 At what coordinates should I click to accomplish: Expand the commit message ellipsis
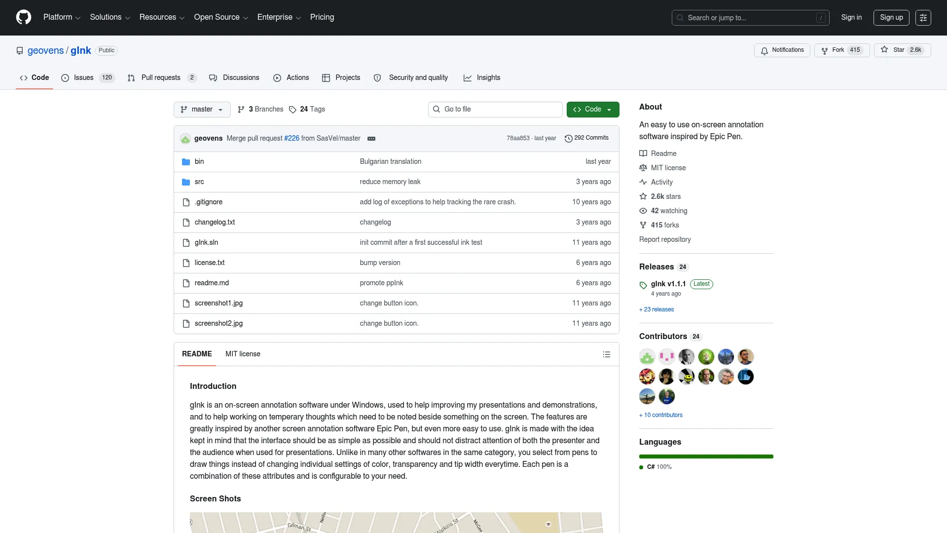(x=371, y=139)
